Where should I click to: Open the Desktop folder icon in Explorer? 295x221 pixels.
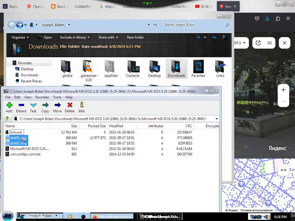pos(154,69)
